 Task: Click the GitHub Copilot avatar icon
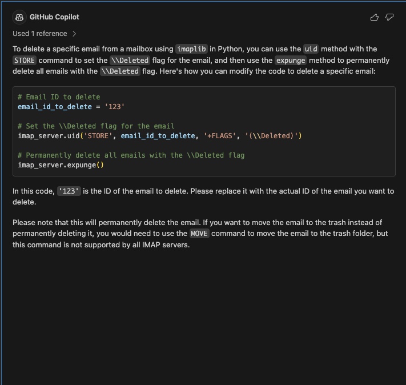(x=19, y=17)
